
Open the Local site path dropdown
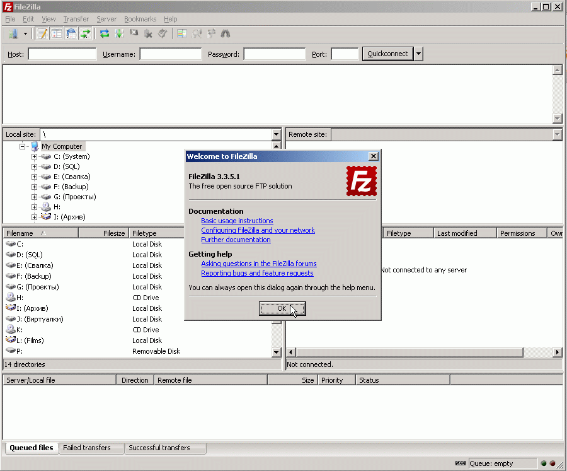[x=277, y=134]
